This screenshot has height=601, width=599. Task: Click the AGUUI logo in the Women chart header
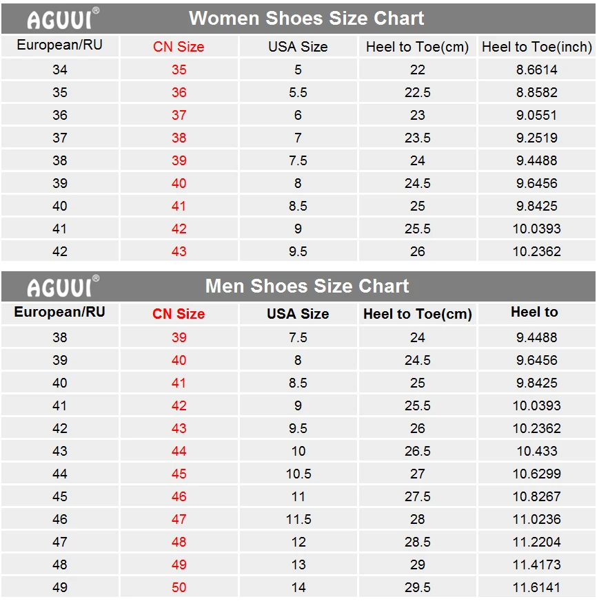click(63, 19)
